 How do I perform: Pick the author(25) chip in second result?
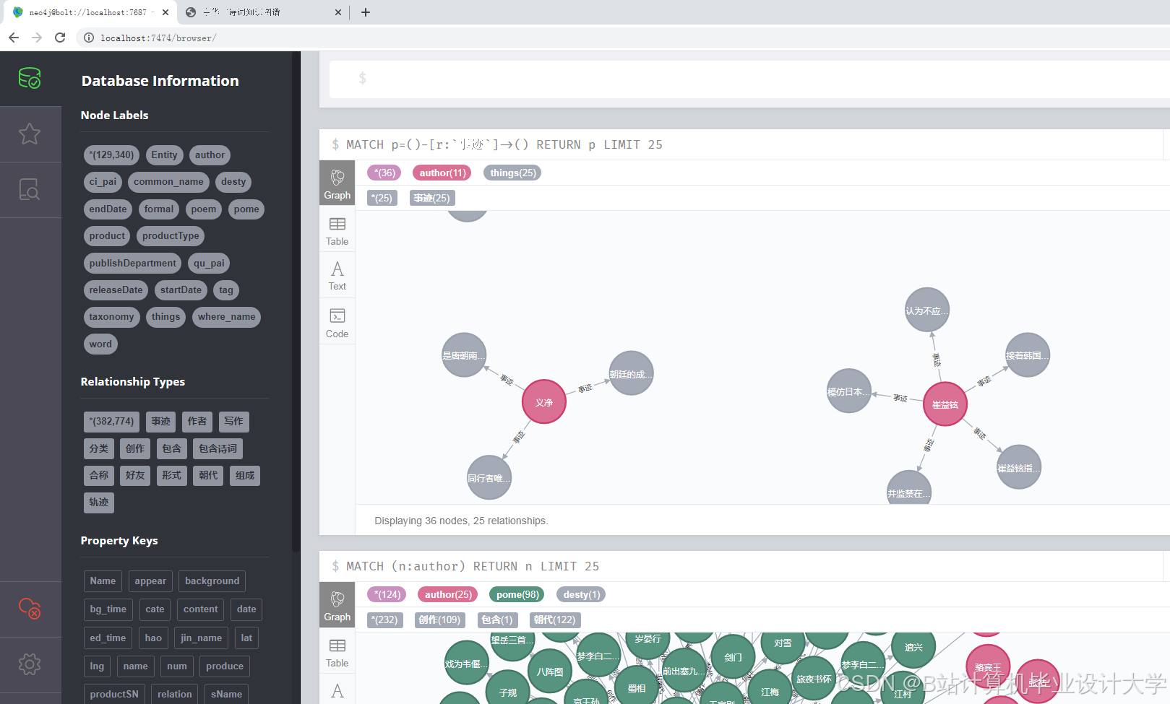(448, 595)
